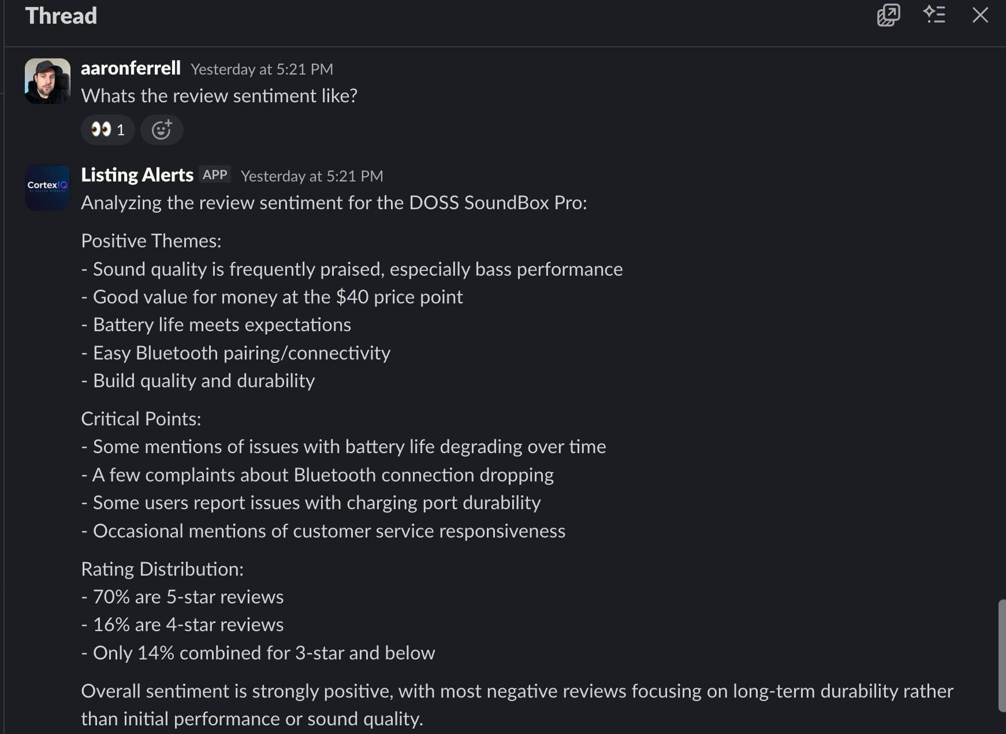Click the timestamp on aaronferrell's message
Screen dimensions: 1006x734
(x=262, y=69)
